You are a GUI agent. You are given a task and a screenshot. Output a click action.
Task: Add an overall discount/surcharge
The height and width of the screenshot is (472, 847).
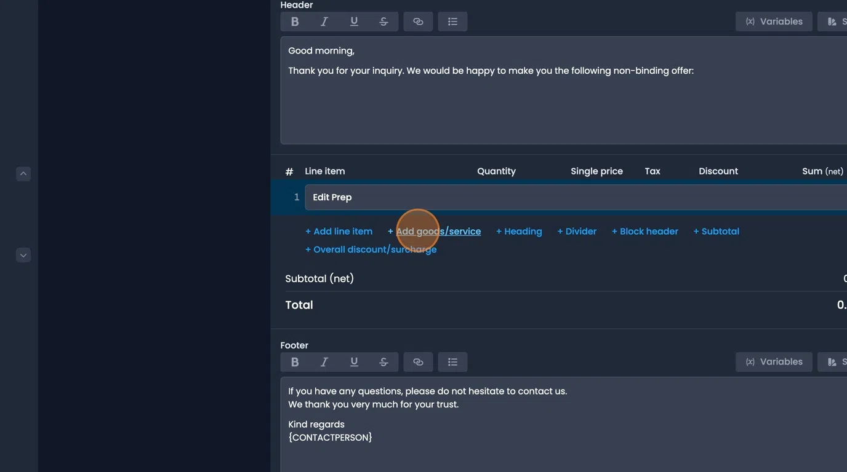tap(371, 249)
